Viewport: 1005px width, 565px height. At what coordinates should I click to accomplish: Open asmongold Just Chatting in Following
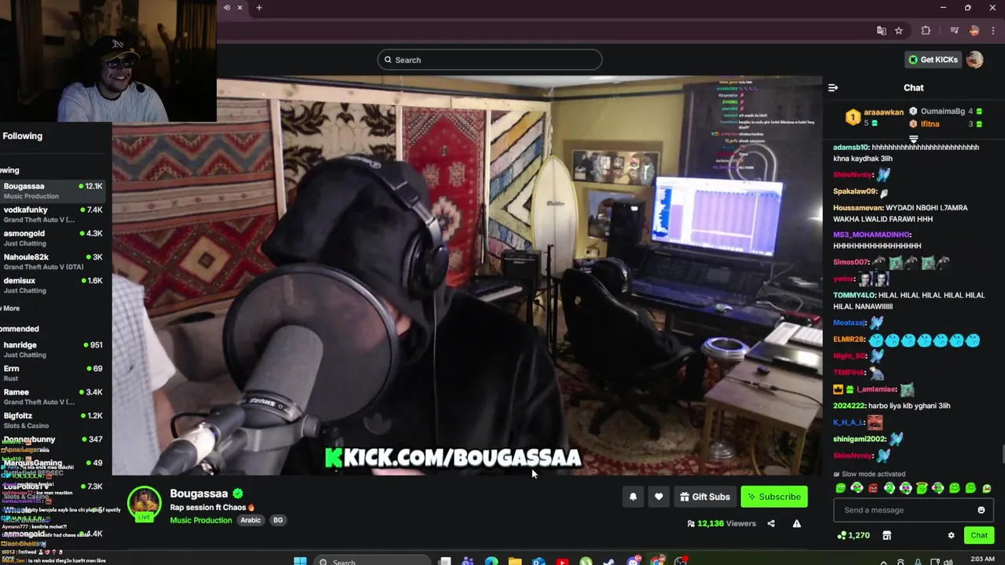(53, 238)
